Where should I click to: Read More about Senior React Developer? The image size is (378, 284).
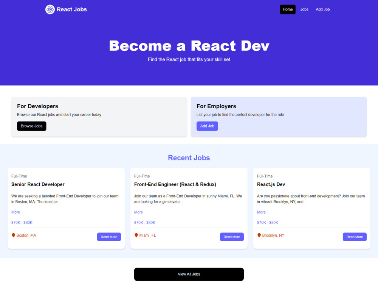[109, 237]
